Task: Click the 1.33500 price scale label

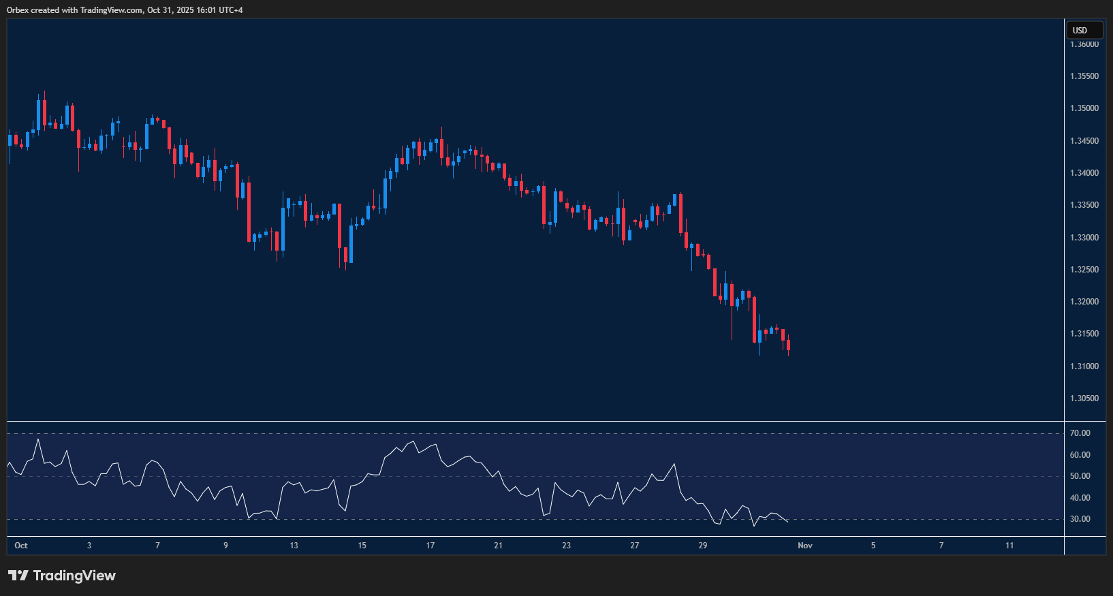Action: pyautogui.click(x=1084, y=205)
